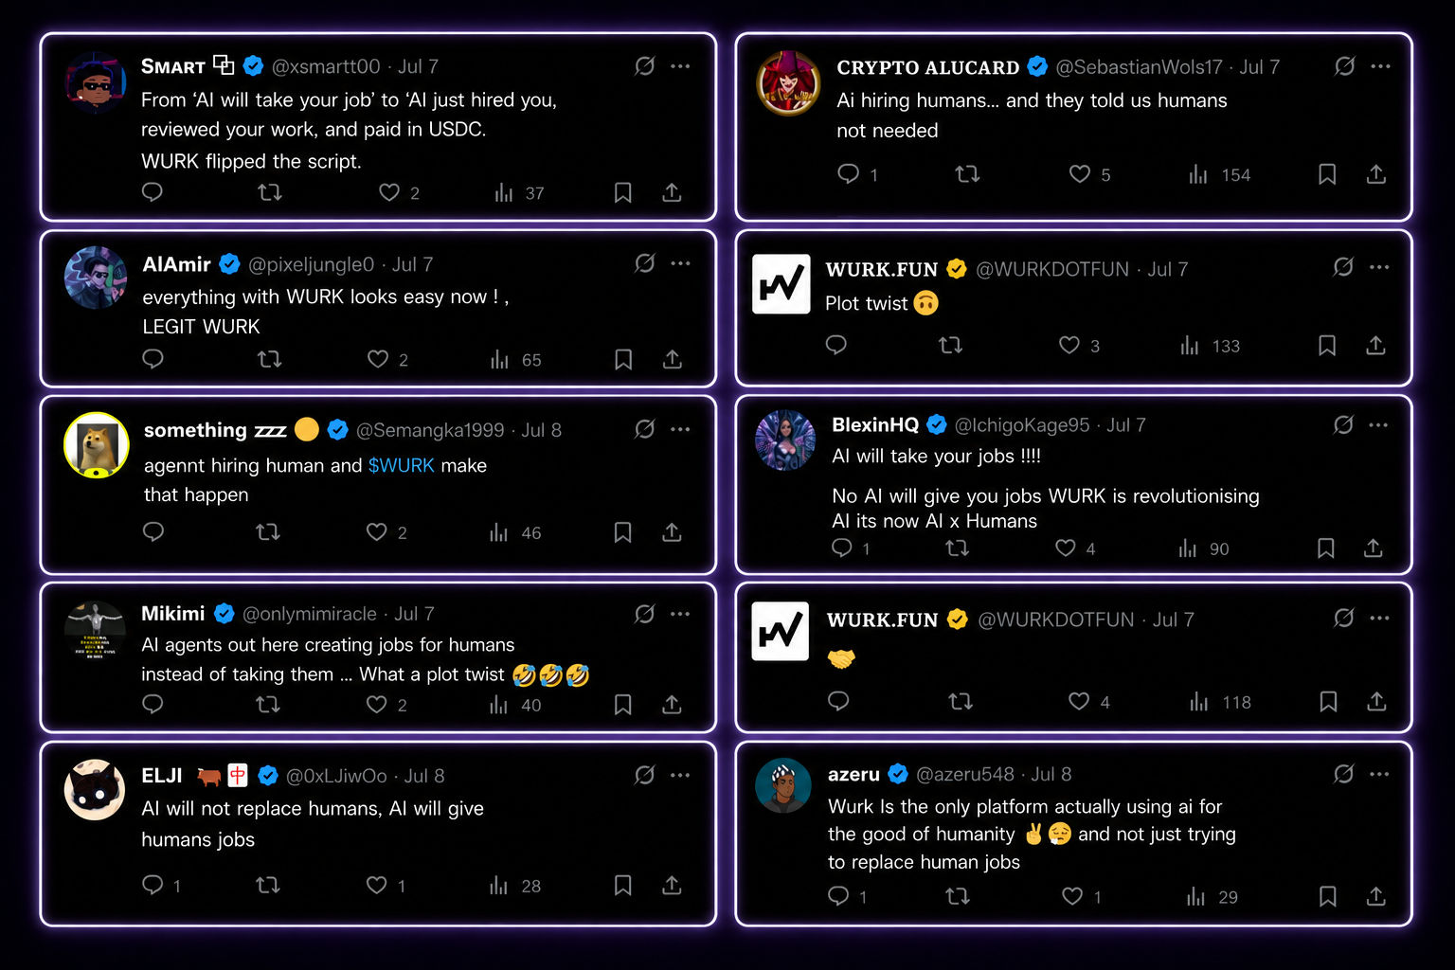The image size is (1455, 970).
Task: Click the something zzz doge avatar
Action: coord(96,445)
